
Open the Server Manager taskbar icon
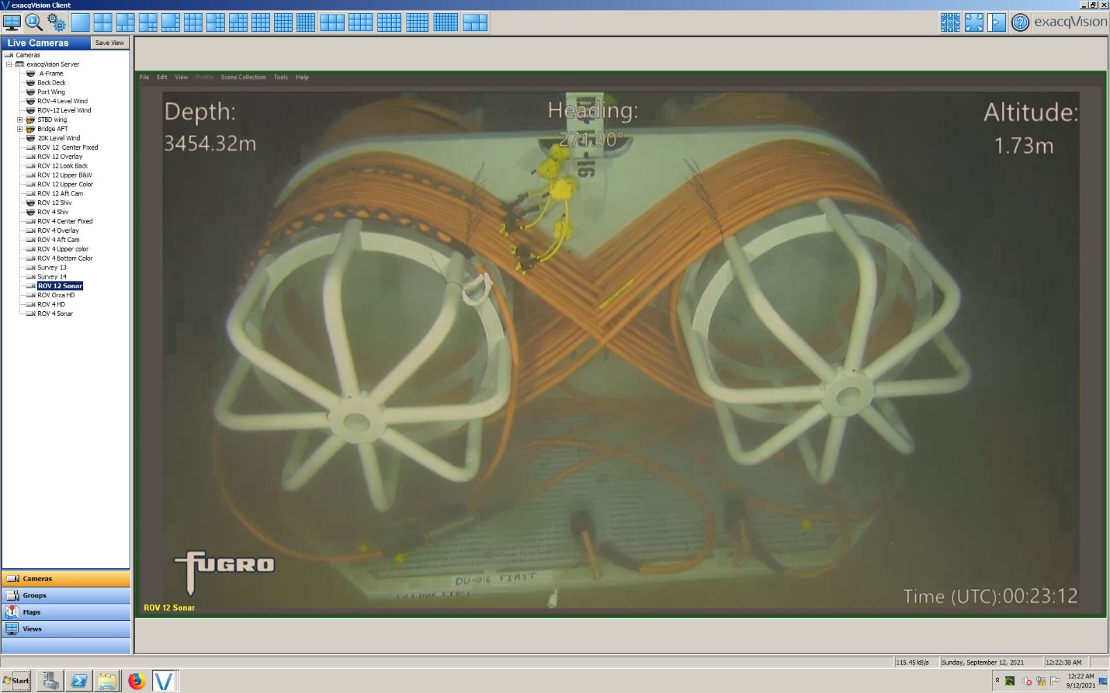(x=50, y=681)
